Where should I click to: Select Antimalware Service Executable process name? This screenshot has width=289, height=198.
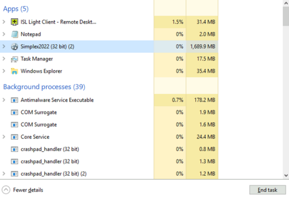(x=57, y=100)
